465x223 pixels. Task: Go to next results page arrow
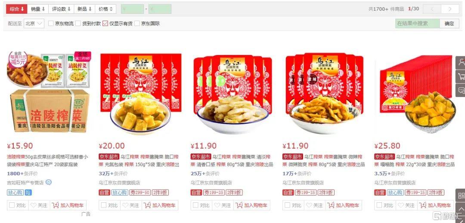(x=450, y=9)
